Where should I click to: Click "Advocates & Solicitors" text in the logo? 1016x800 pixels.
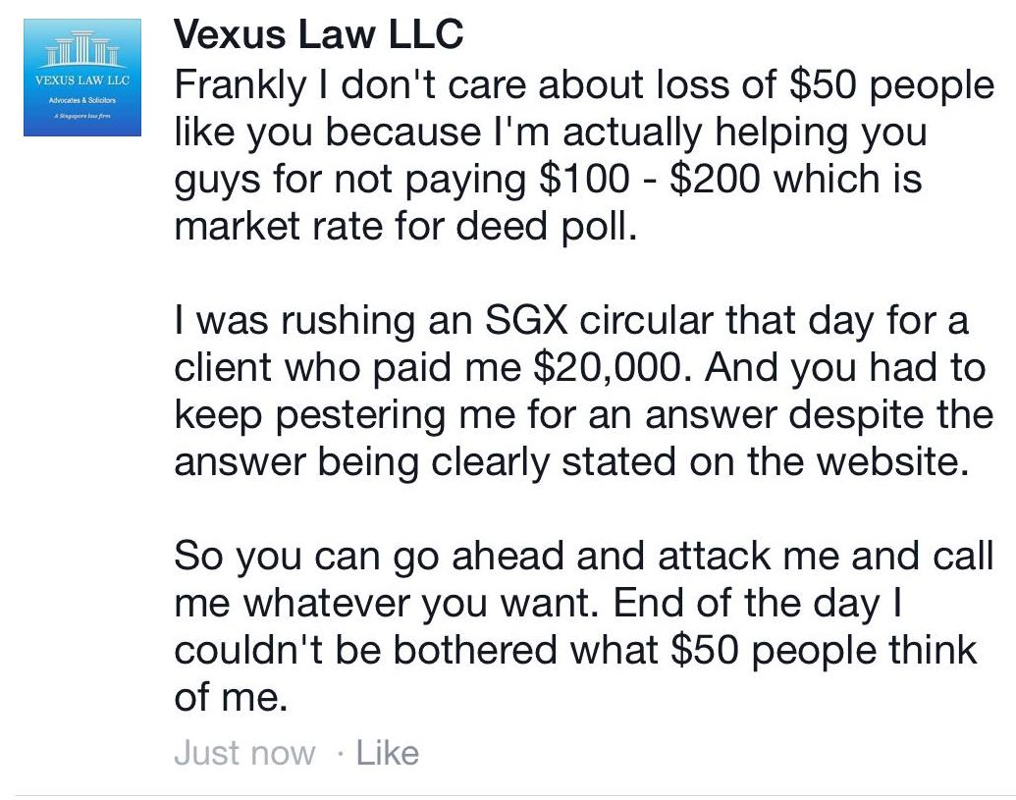pyautogui.click(x=82, y=98)
